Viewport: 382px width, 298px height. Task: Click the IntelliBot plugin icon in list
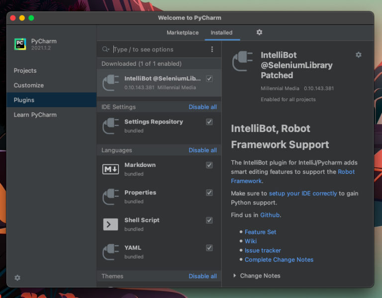pos(111,83)
